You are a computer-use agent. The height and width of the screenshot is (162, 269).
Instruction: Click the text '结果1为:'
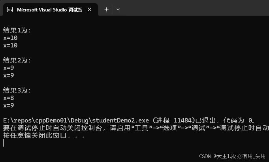click(x=17, y=30)
